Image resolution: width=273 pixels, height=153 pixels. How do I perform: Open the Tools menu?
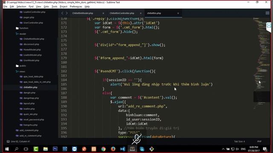54,7
